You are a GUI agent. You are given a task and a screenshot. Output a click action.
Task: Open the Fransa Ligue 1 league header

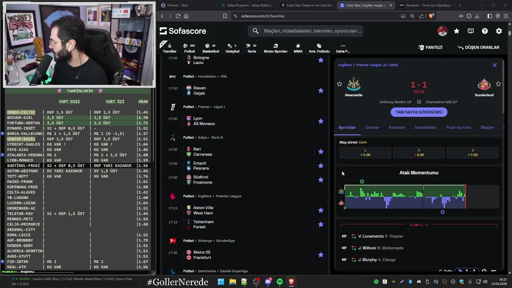(x=204, y=107)
